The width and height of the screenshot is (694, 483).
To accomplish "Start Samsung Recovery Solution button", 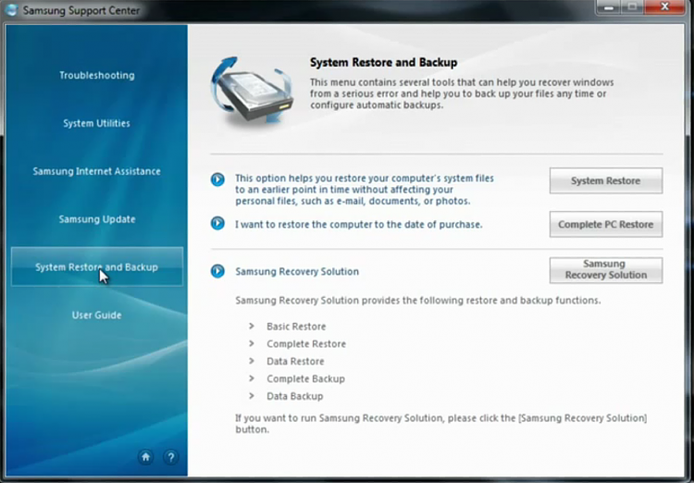I will (x=606, y=270).
